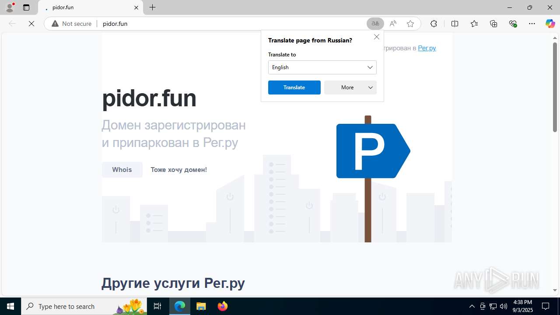Open the volume tray icon
The height and width of the screenshot is (315, 560).
click(x=504, y=306)
